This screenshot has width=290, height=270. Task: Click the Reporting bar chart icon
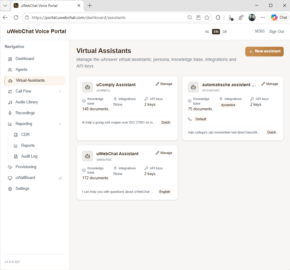click(x=10, y=124)
